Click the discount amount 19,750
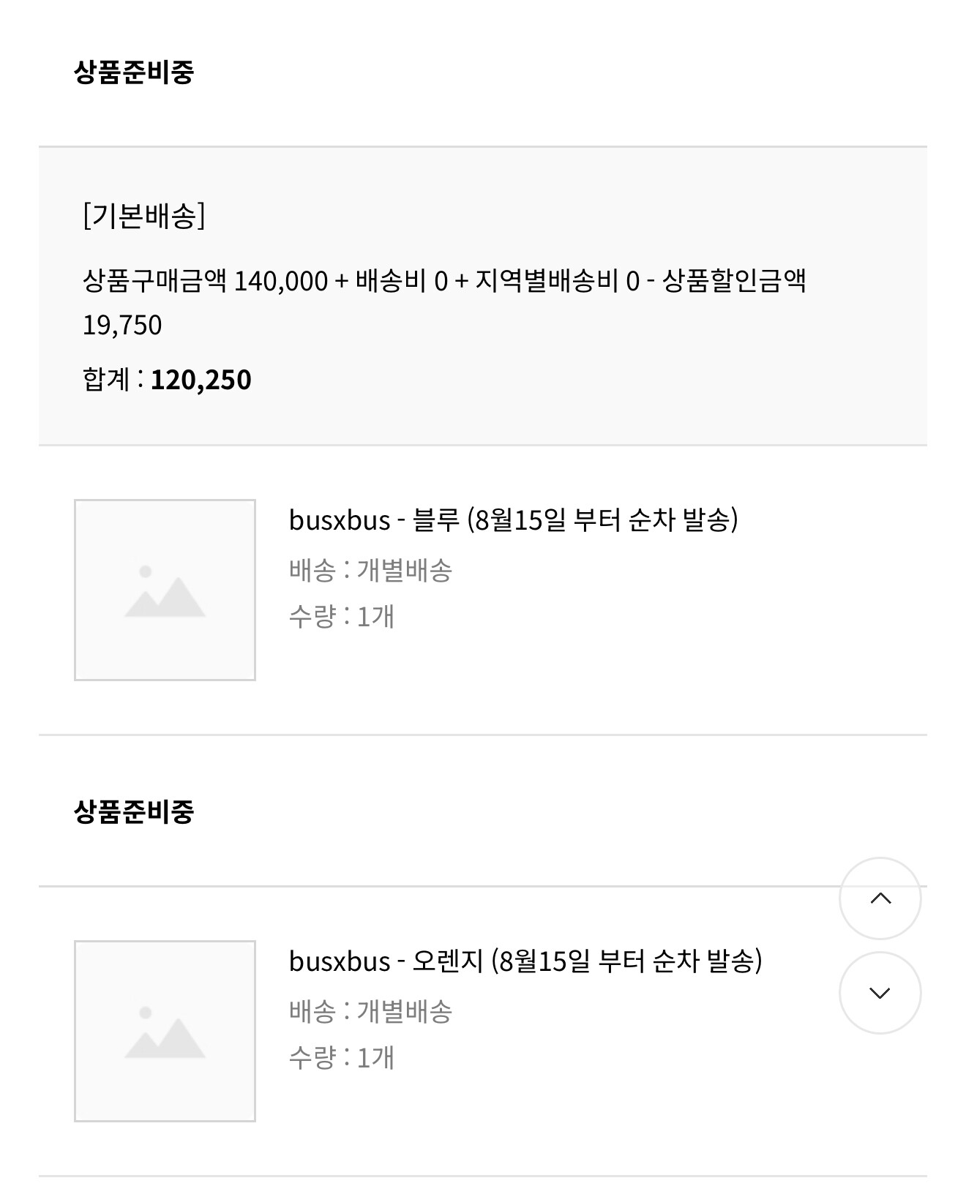Viewport: 966px width, 1186px height. click(x=122, y=326)
